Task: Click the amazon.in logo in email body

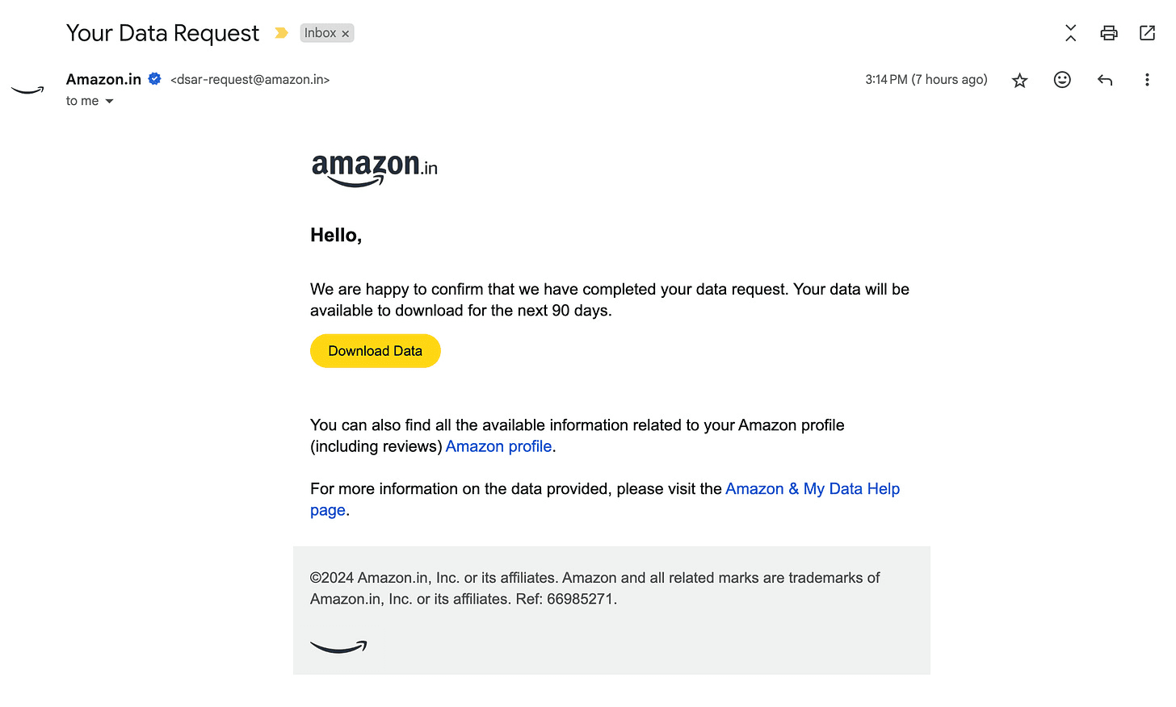Action: [375, 169]
